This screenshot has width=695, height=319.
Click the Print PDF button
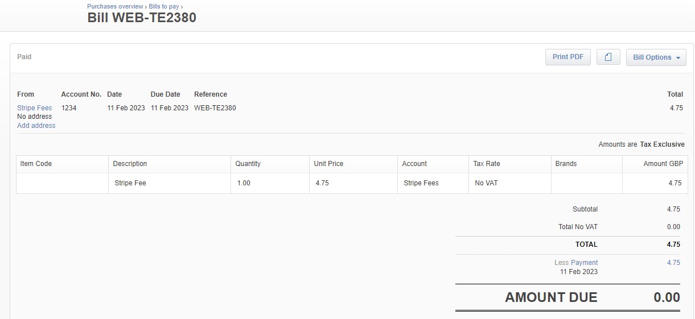tap(567, 57)
